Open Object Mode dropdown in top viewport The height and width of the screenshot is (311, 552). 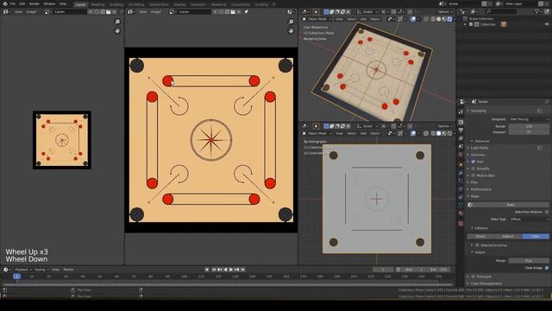[317, 19]
